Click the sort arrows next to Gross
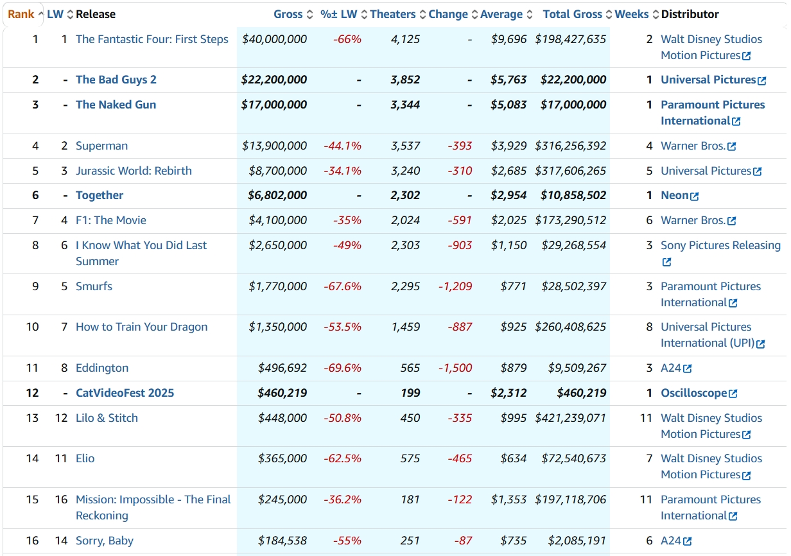This screenshot has width=791, height=556. [309, 15]
